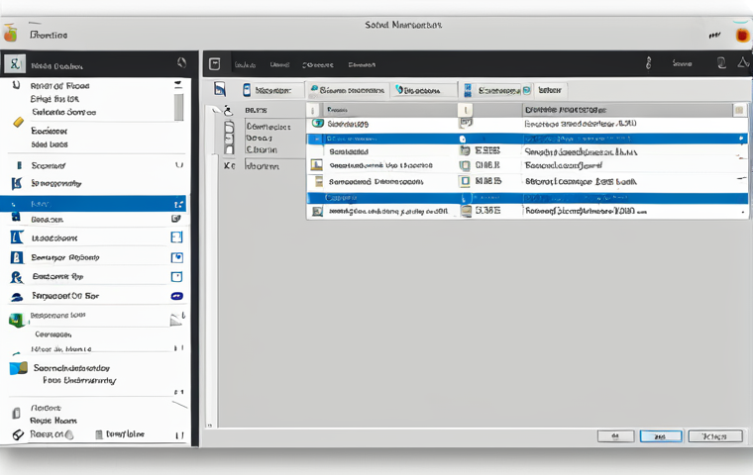Screen dimensions: 753x475
Task: Toggle the small gray checkbox right of the lock icon row
Action: (175, 219)
